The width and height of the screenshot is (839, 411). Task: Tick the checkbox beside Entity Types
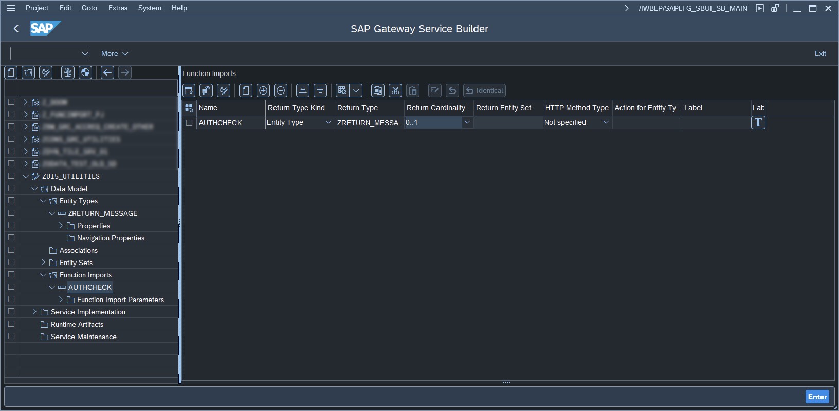[11, 200]
